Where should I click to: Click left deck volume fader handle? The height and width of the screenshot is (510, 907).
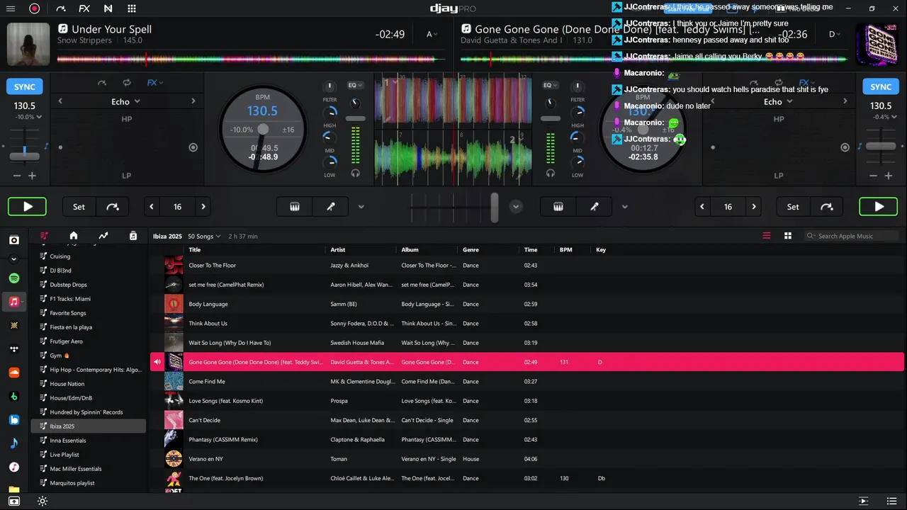coord(356,118)
